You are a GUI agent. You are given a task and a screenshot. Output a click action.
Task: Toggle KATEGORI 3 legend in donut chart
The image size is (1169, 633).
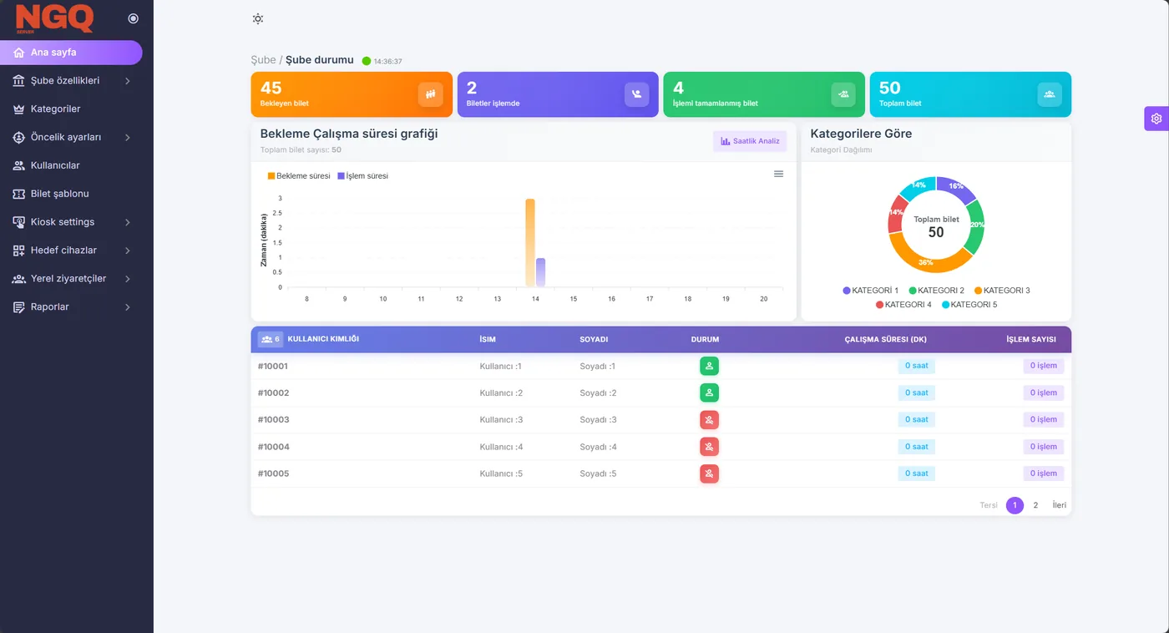tap(1002, 291)
